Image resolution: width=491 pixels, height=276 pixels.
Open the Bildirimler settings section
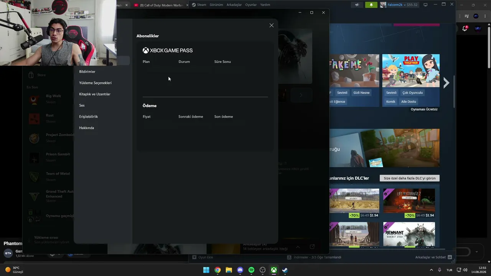tap(87, 72)
